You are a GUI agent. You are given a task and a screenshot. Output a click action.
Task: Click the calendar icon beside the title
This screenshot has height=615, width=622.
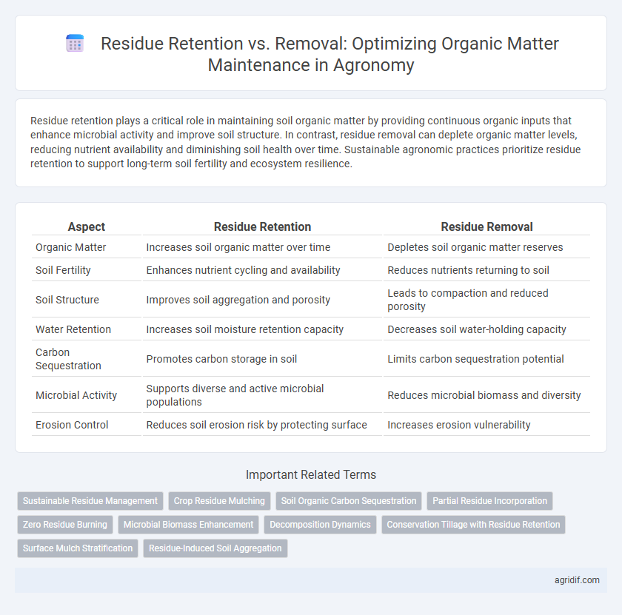[x=75, y=43]
